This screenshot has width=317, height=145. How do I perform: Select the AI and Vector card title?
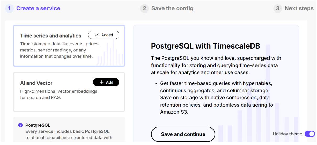(36, 83)
